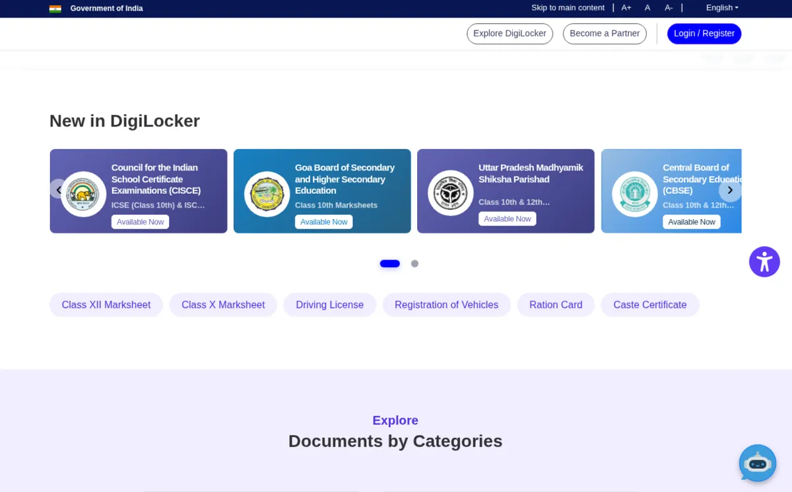Reset font size with A

tap(647, 8)
